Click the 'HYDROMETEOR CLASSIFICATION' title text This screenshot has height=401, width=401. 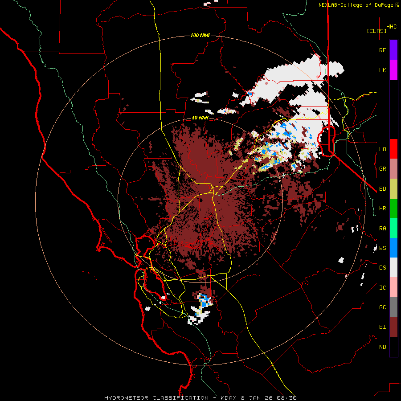tap(156, 398)
